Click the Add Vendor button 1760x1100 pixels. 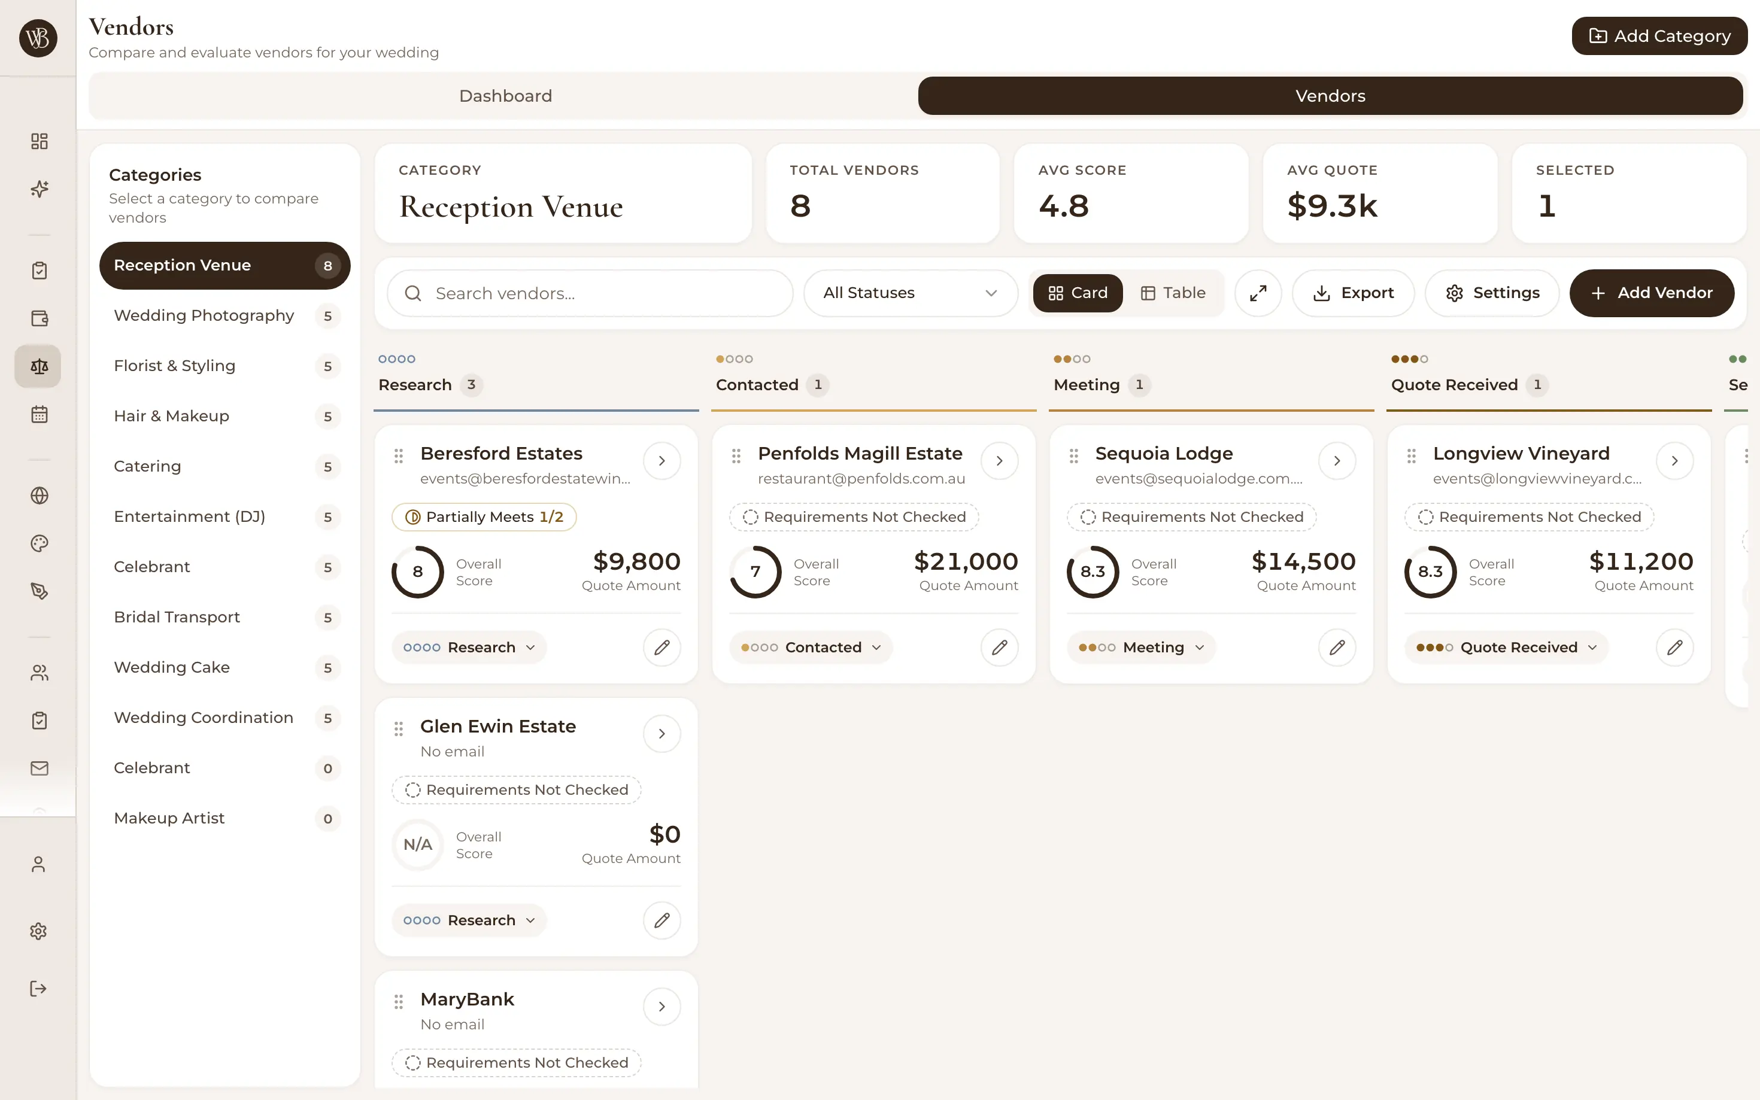[x=1651, y=293]
